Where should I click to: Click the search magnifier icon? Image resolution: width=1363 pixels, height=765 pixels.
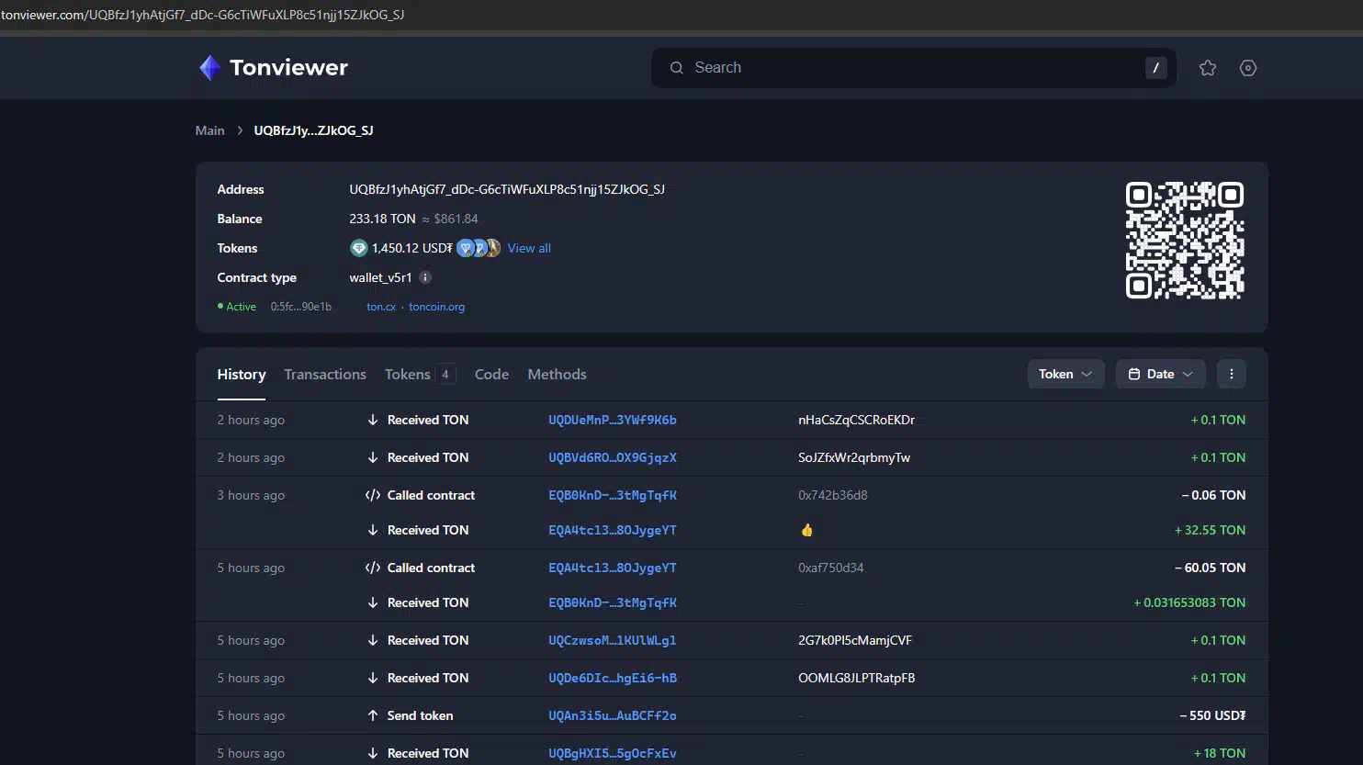coord(677,68)
